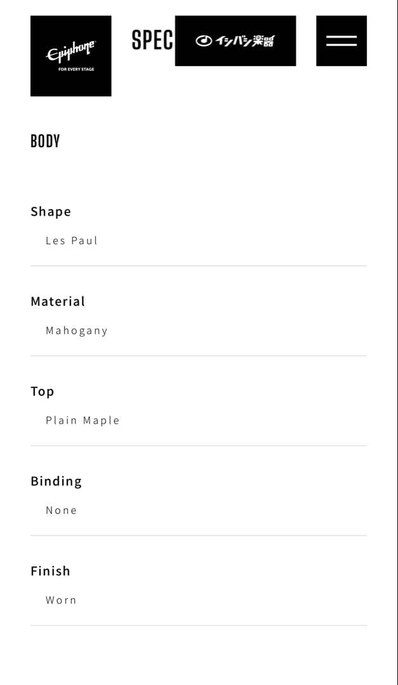
Task: Select the Les Paul shape value
Action: [72, 241]
